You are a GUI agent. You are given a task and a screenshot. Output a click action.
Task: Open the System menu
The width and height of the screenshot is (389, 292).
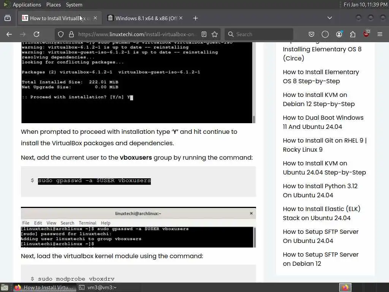(x=74, y=5)
